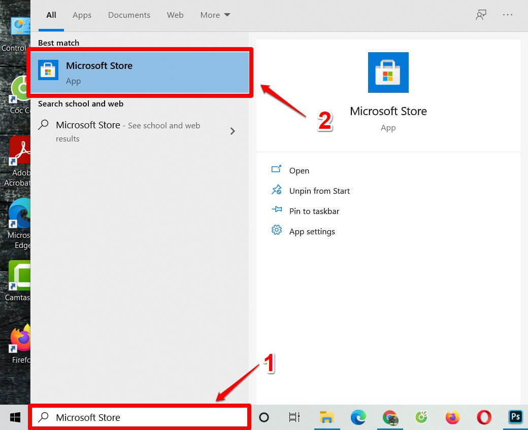The height and width of the screenshot is (430, 528).
Task: Click Pin to taskbar
Action: tap(314, 211)
